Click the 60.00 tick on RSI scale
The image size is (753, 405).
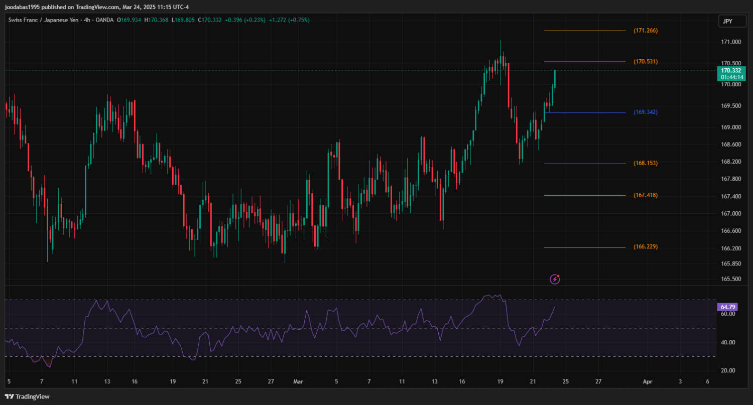click(728, 314)
